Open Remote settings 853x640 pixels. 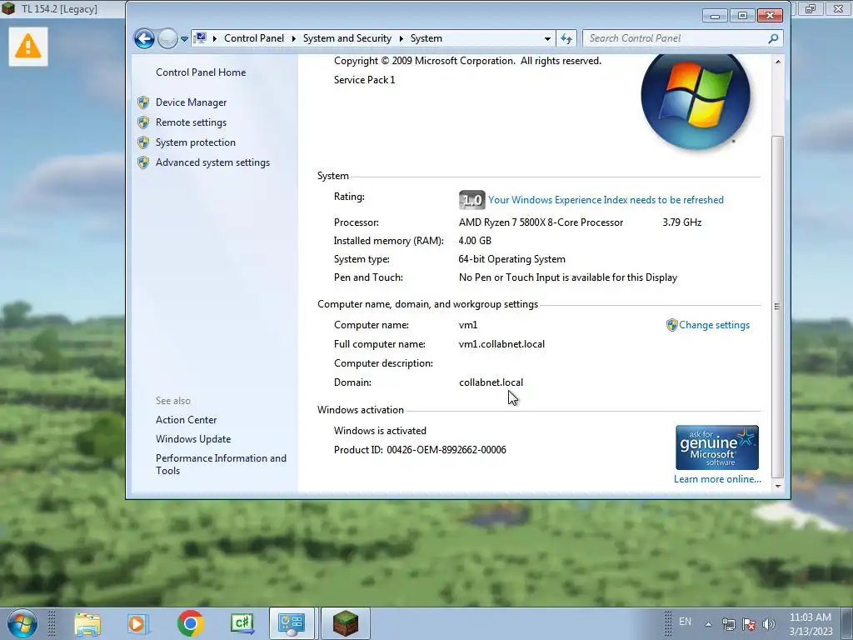[x=191, y=122]
